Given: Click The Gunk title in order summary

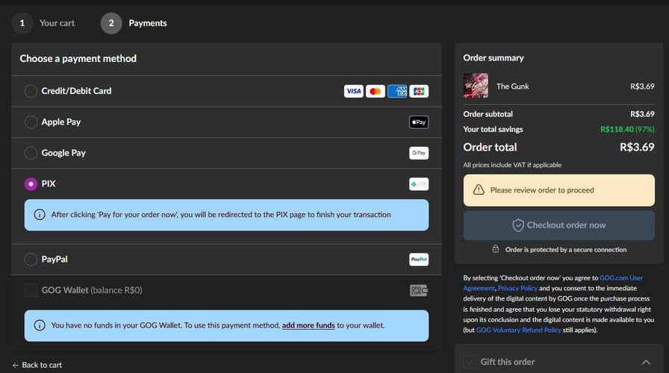Looking at the screenshot, I should tap(512, 86).
